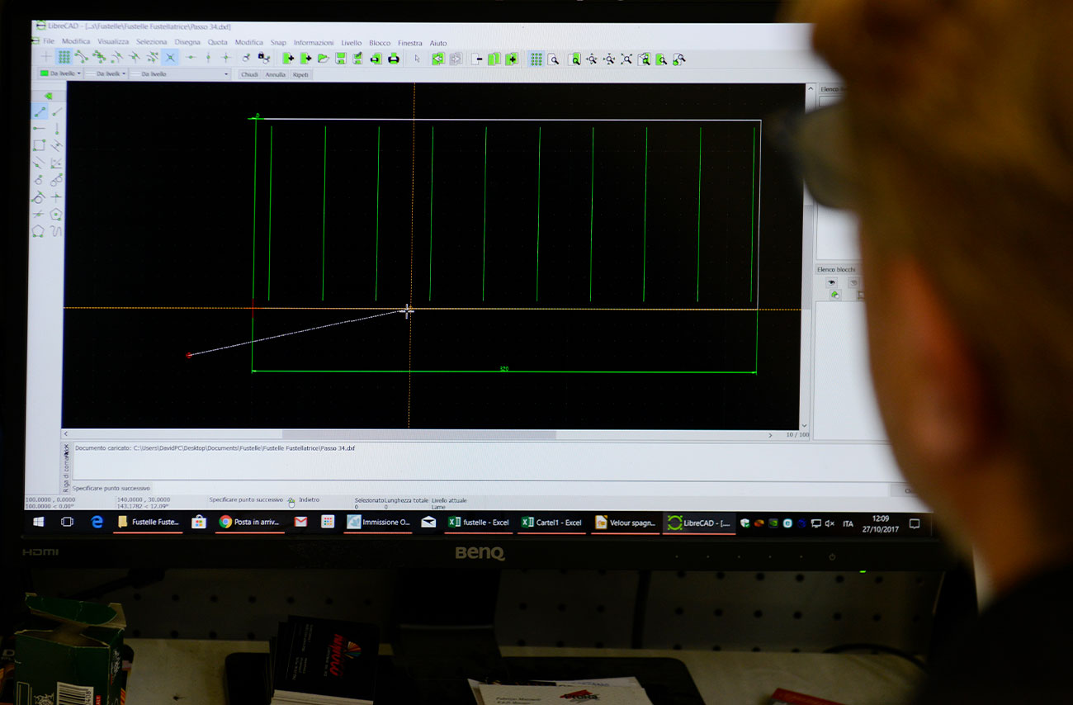Toggle the grid display icon near zoom tools
1073x705 pixels.
tap(536, 59)
